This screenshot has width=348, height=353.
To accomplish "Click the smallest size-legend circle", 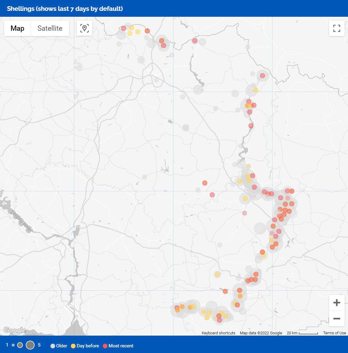I will (13, 345).
